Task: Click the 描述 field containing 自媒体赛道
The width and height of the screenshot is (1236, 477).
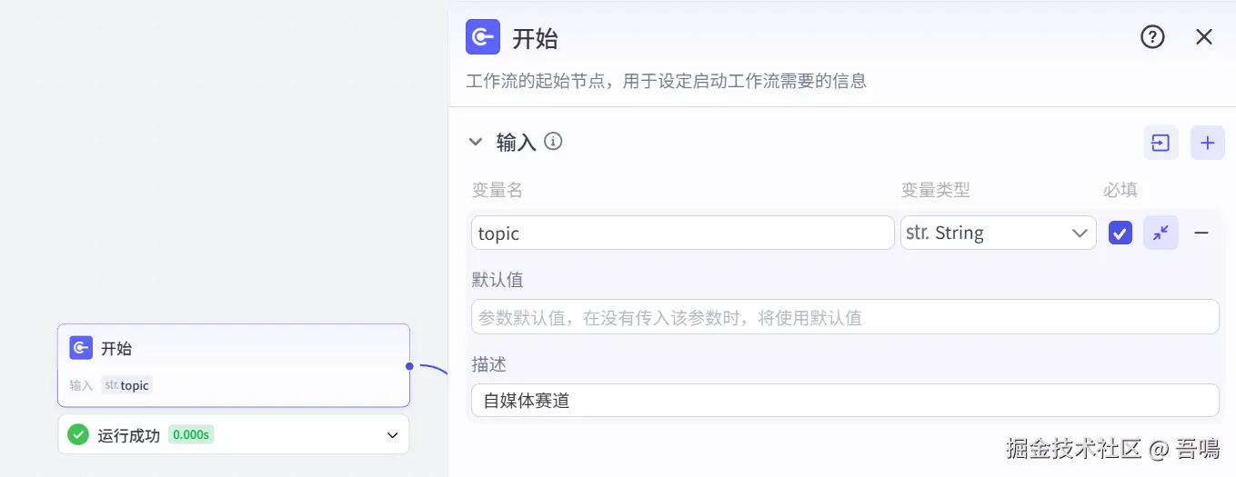Action: click(844, 400)
